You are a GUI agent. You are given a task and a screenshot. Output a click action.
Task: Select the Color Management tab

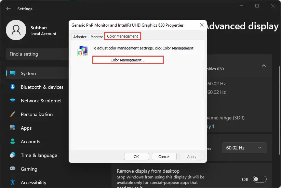pos(123,36)
